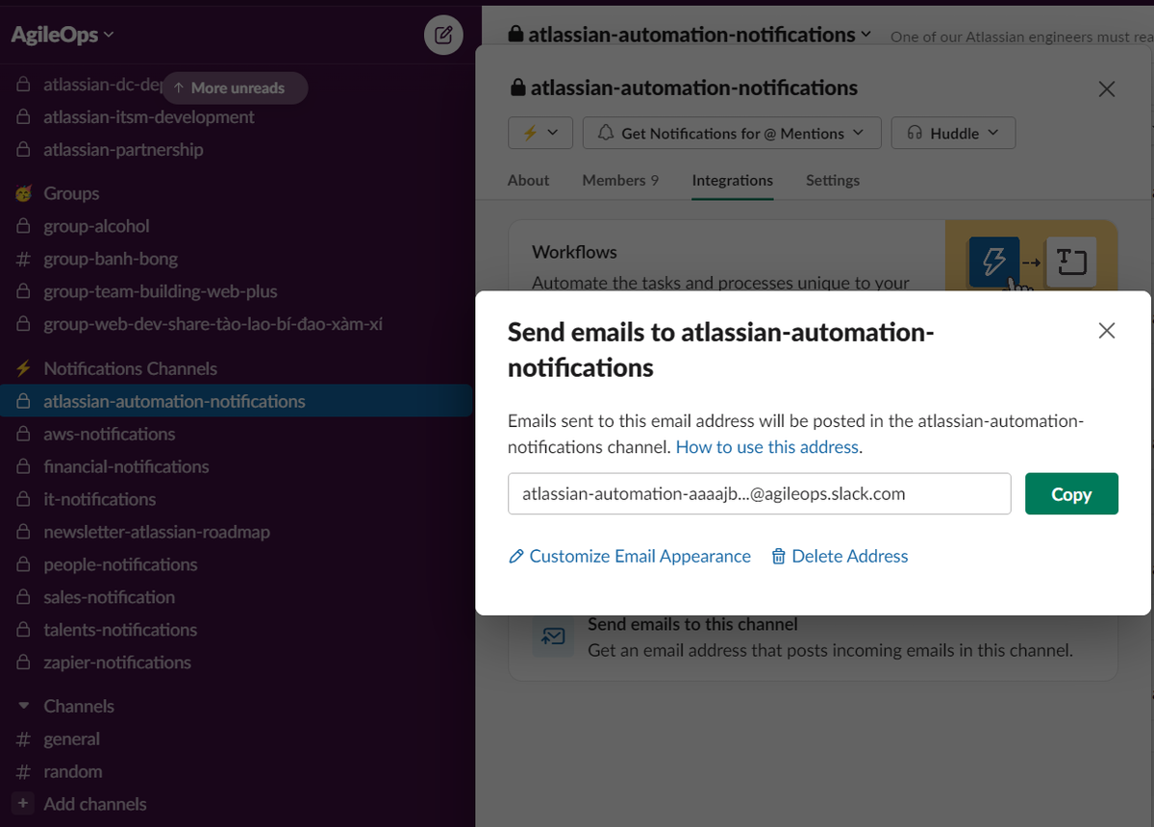Open the general channel
The height and width of the screenshot is (827, 1154).
[236, 739]
